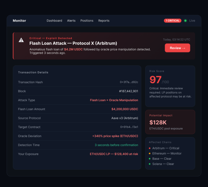Click the green dot beside Base — Clear
Image resolution: width=208 pixels, height=187 pixels.
[x=149, y=159]
